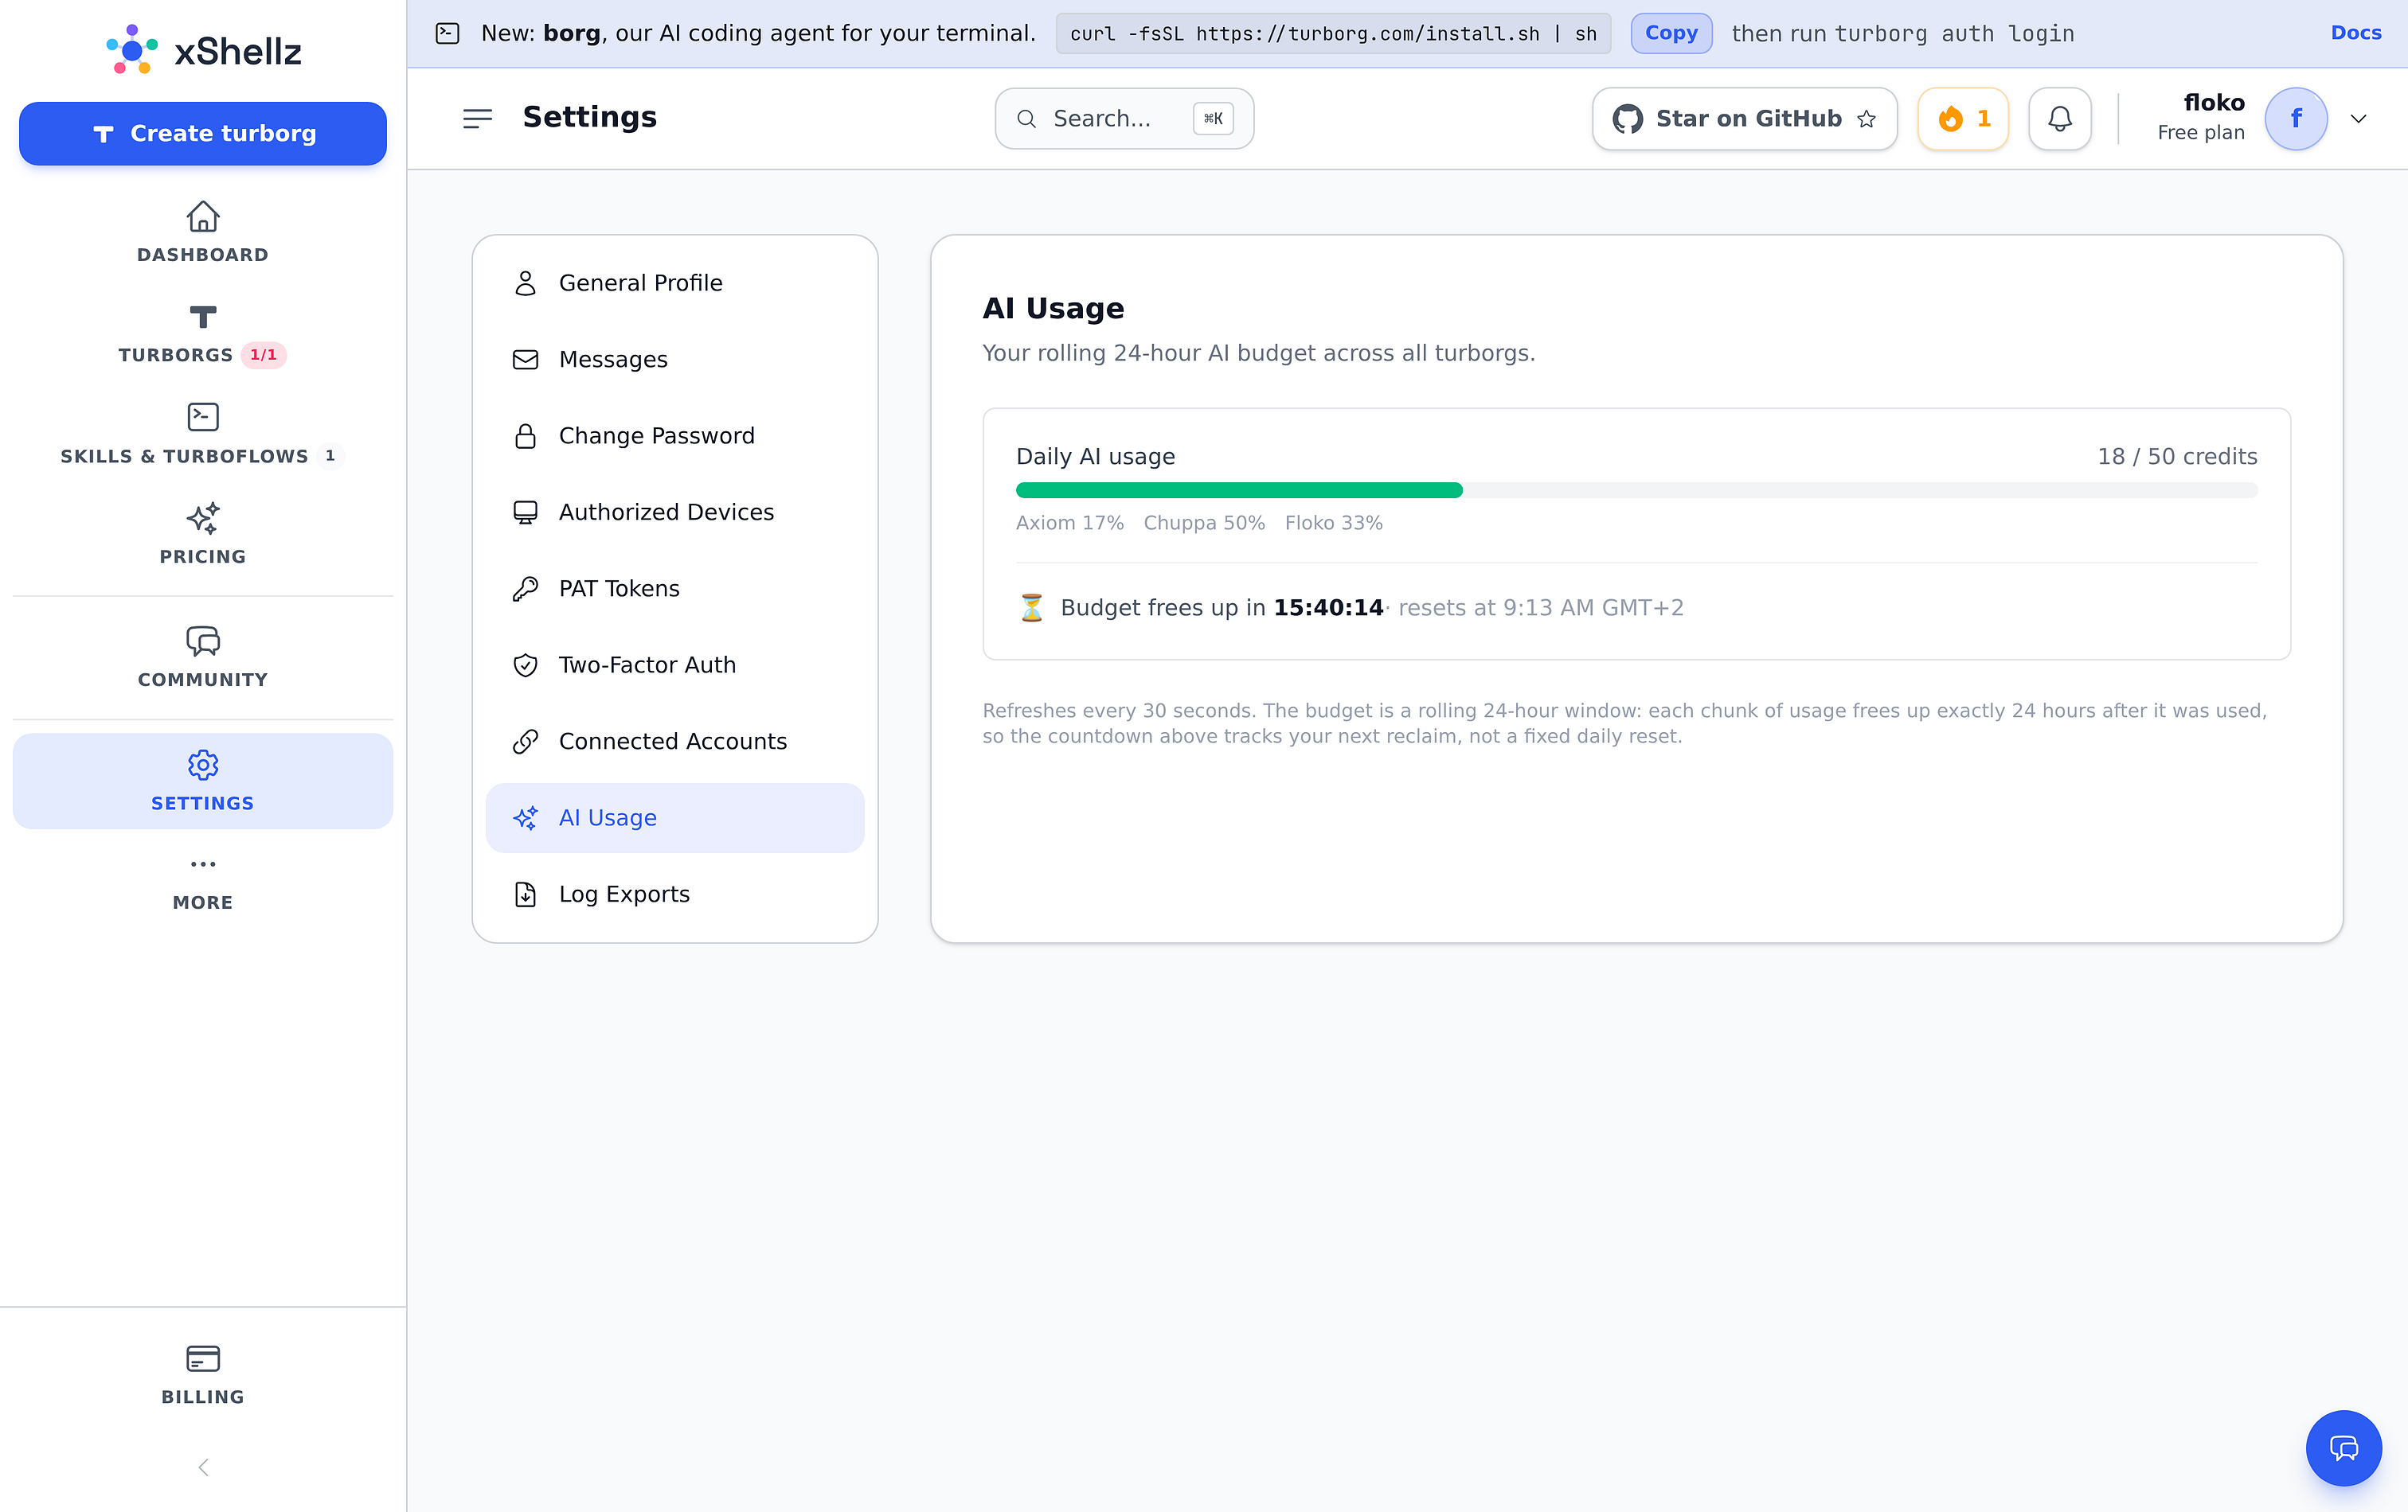This screenshot has height=1512, width=2408.
Task: Expand the account dropdown chevron
Action: tap(2358, 119)
